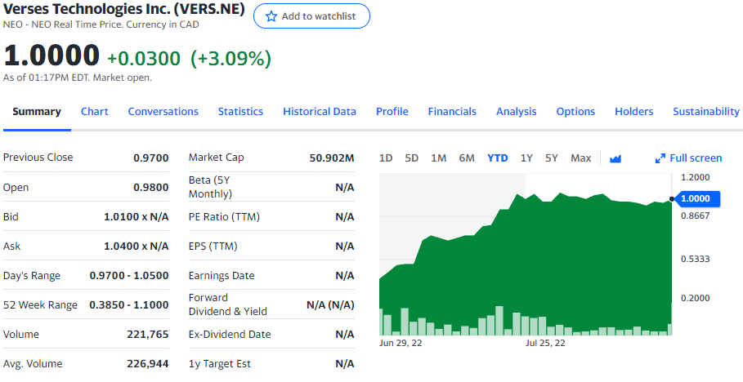Screen dimensions: 743x382
Task: View the Holders tab
Action: coord(633,111)
